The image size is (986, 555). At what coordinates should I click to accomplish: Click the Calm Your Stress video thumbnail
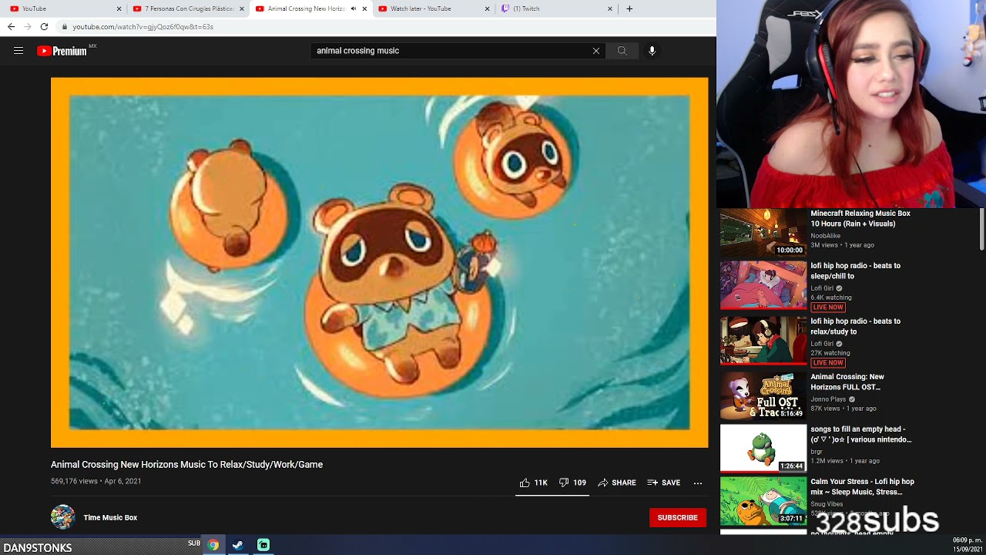click(763, 501)
